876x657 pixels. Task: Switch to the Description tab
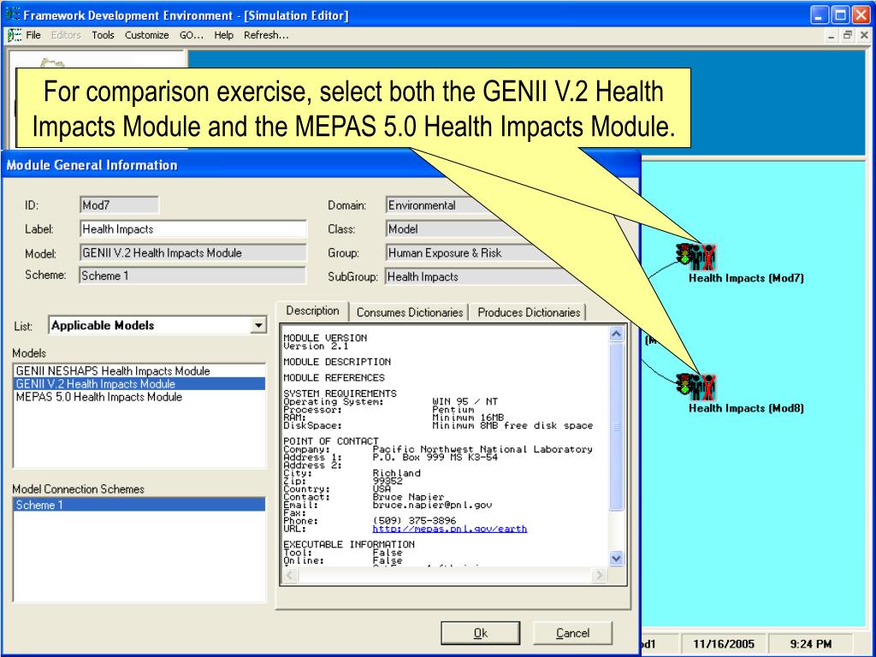click(x=313, y=311)
